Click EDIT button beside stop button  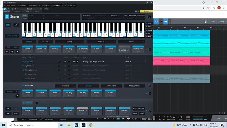pos(16,113)
